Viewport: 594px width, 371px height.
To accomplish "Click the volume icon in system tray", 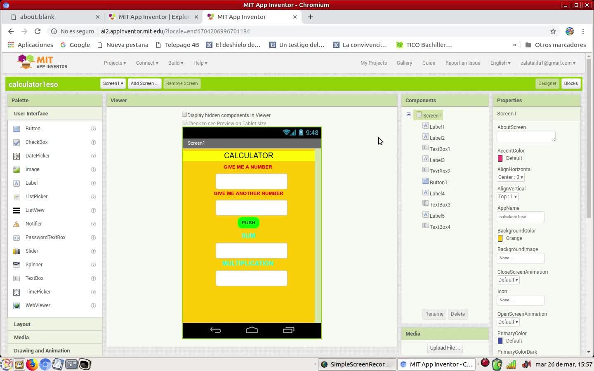I will tap(526, 364).
